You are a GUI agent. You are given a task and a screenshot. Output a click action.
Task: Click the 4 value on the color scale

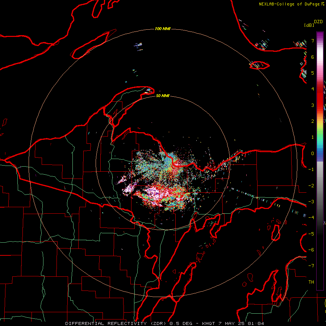tap(313, 89)
